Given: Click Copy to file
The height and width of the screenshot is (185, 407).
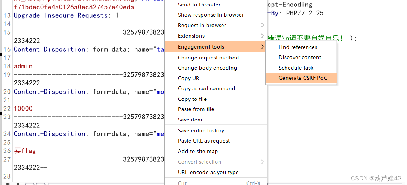Looking at the screenshot, I should (x=192, y=99).
